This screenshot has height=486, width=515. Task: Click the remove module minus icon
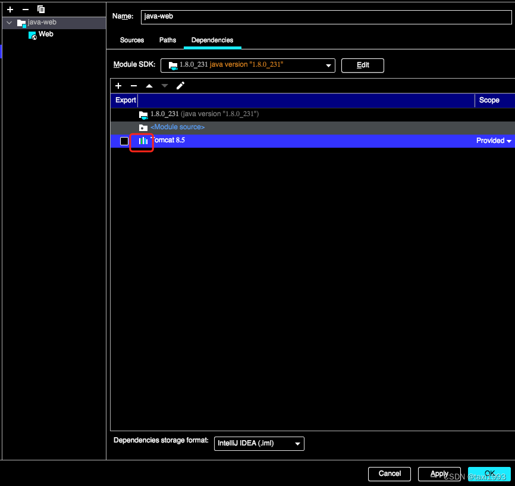point(24,9)
